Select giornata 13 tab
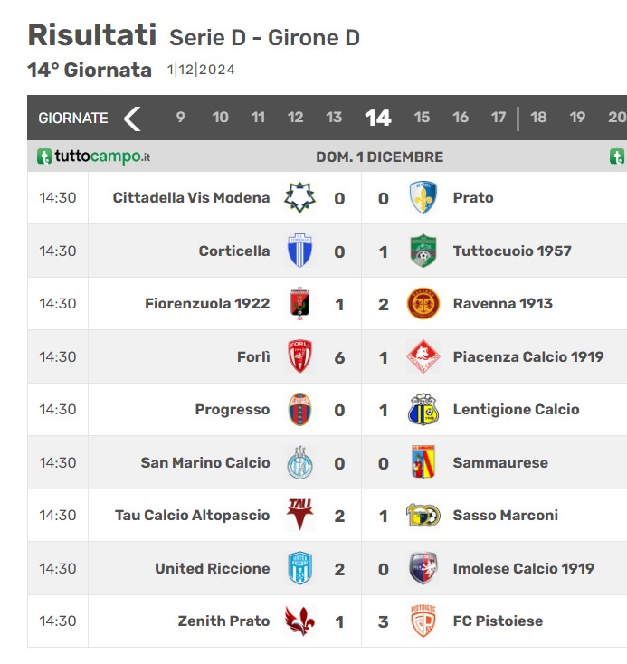627x664 pixels. (x=334, y=118)
